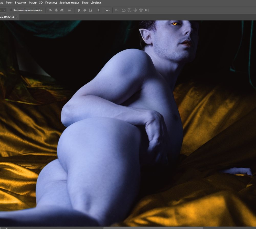Click the horizontal scrollbar below the canvas
This screenshot has width=256, height=229.
[153, 228]
